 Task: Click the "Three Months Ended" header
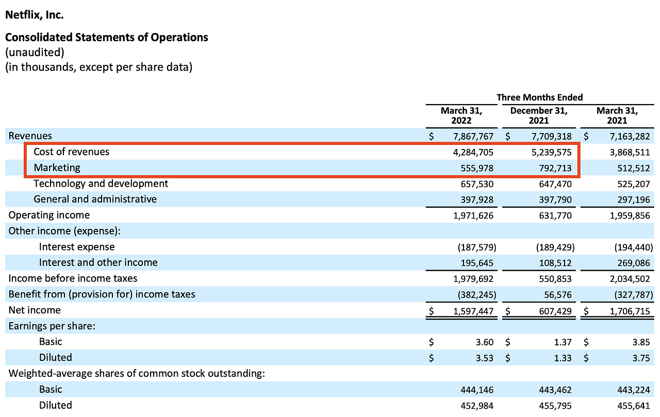(x=539, y=97)
